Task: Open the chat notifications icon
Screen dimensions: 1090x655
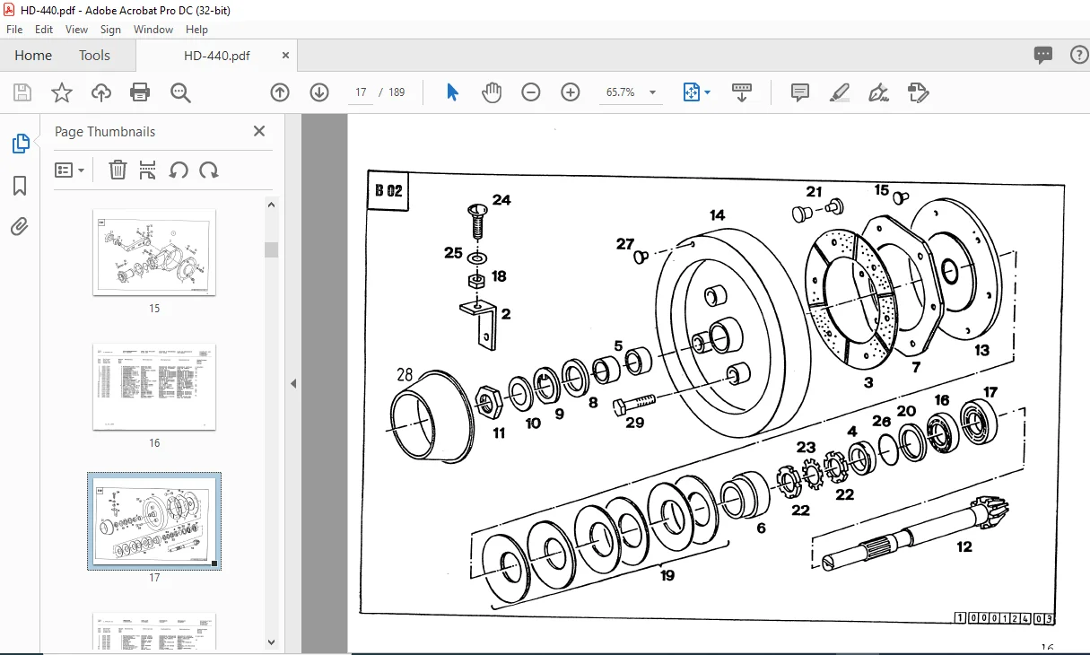Action: click(1043, 55)
